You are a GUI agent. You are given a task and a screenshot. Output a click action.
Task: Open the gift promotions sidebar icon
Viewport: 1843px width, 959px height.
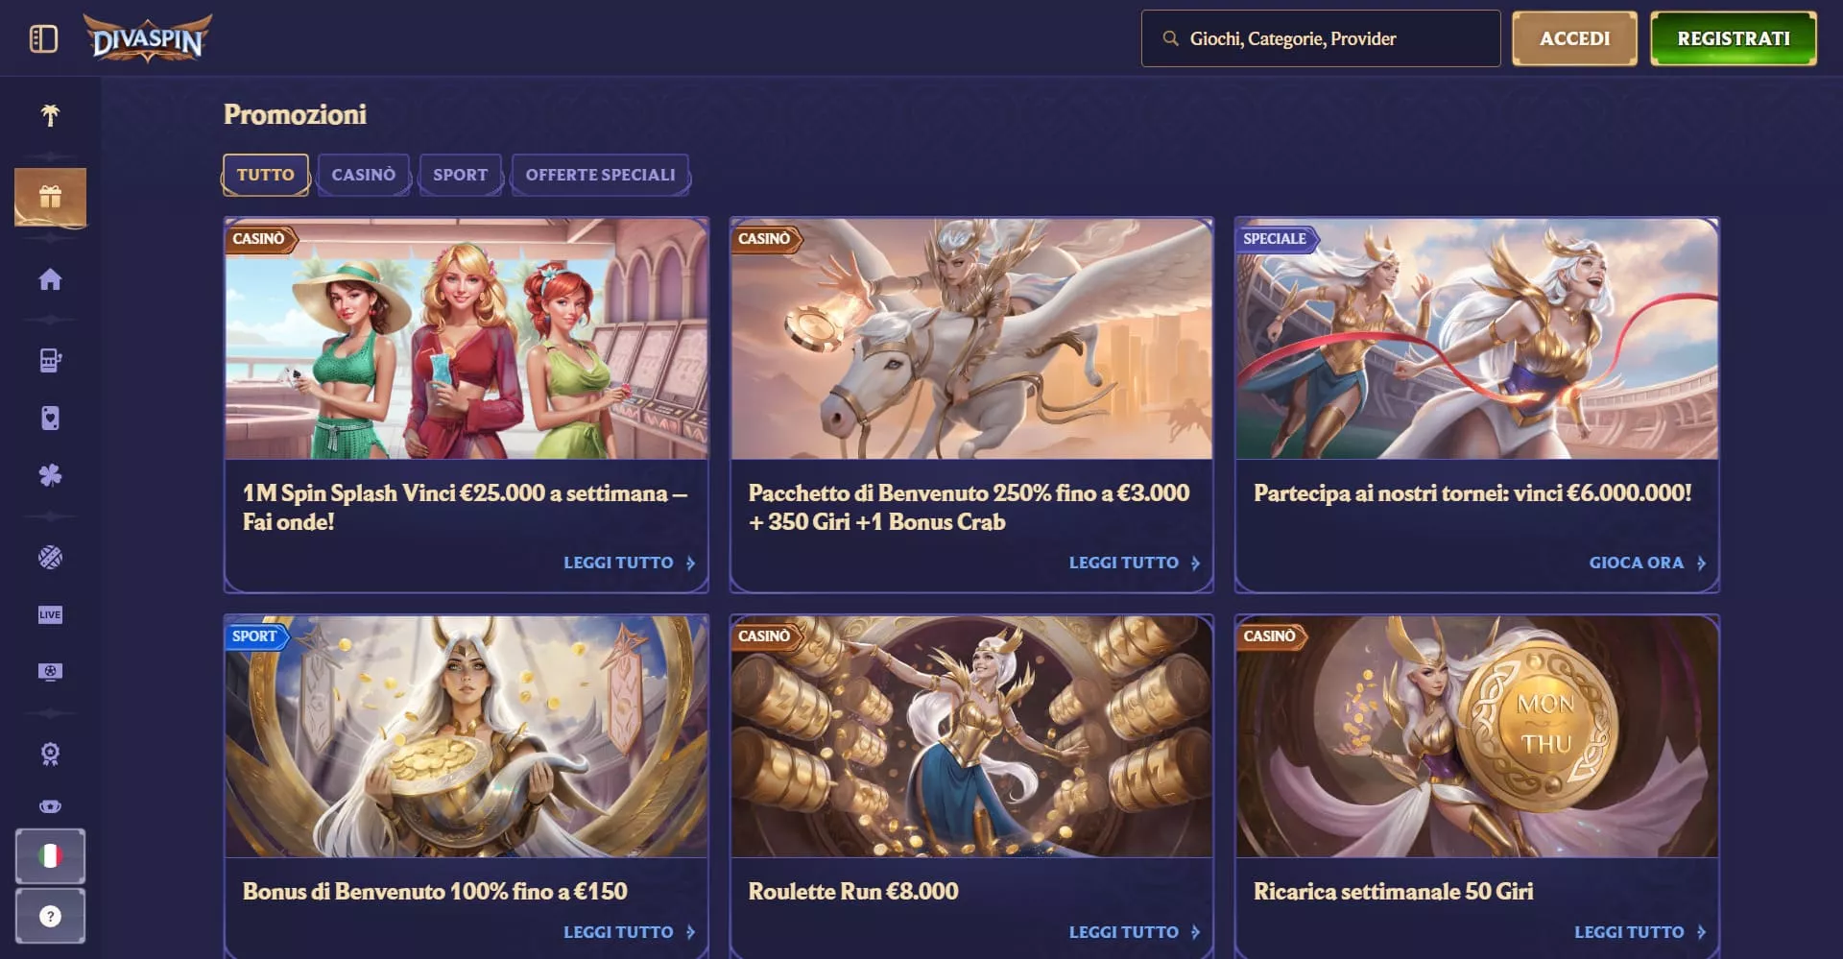50,197
